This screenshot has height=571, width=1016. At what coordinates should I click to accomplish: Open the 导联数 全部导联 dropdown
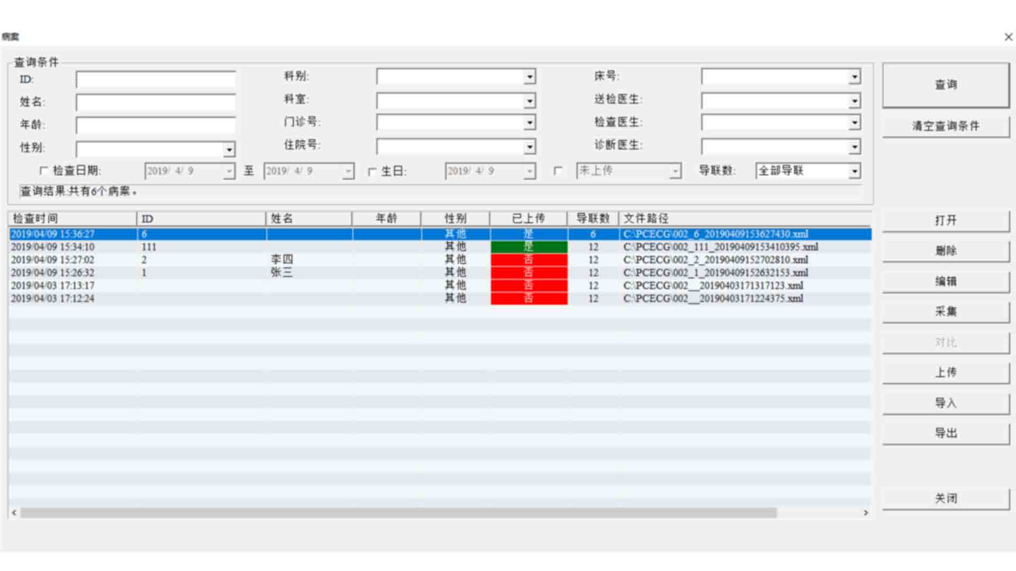(855, 171)
